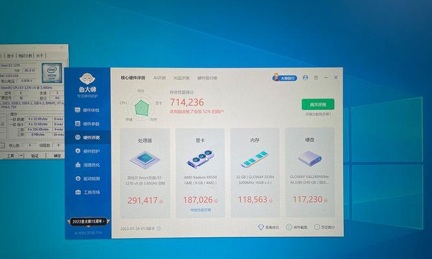Switch to AI评测 tab

pyautogui.click(x=159, y=78)
